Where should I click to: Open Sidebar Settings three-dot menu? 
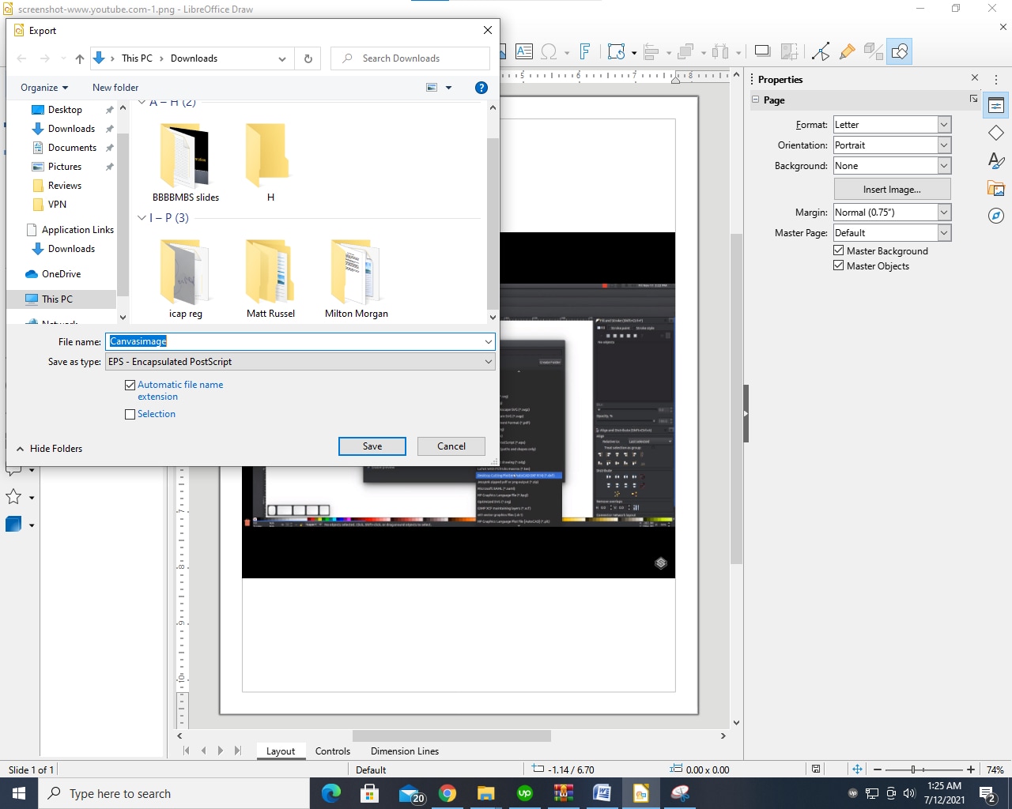[996, 80]
